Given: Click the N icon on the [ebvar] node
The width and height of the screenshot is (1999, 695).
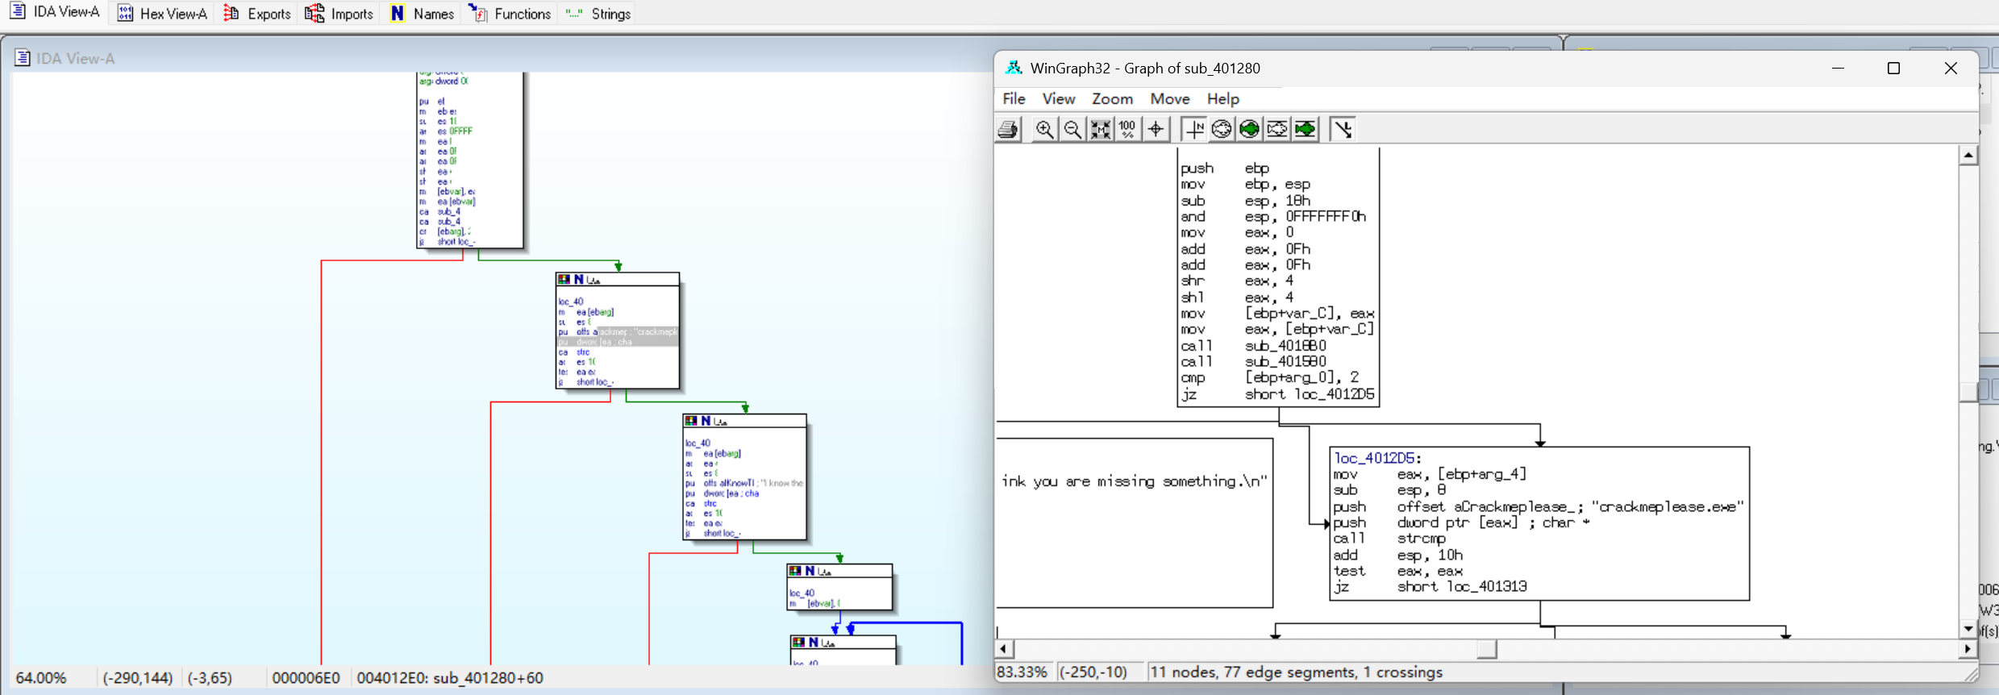Looking at the screenshot, I should click(x=810, y=571).
